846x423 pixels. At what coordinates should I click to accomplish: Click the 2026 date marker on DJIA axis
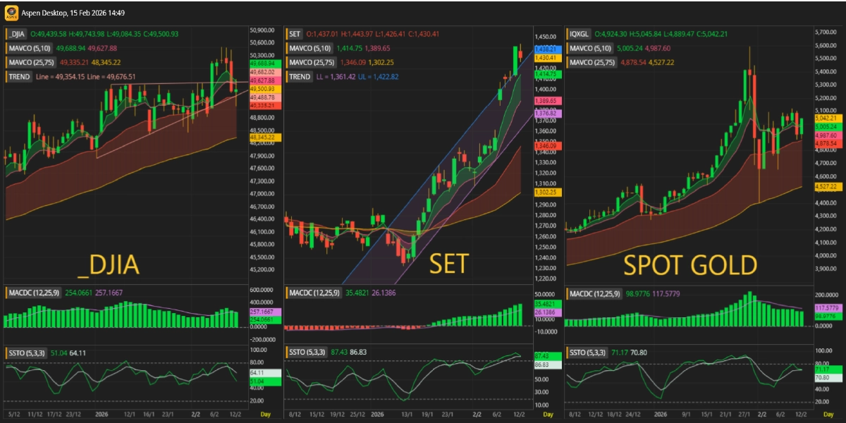(102, 414)
